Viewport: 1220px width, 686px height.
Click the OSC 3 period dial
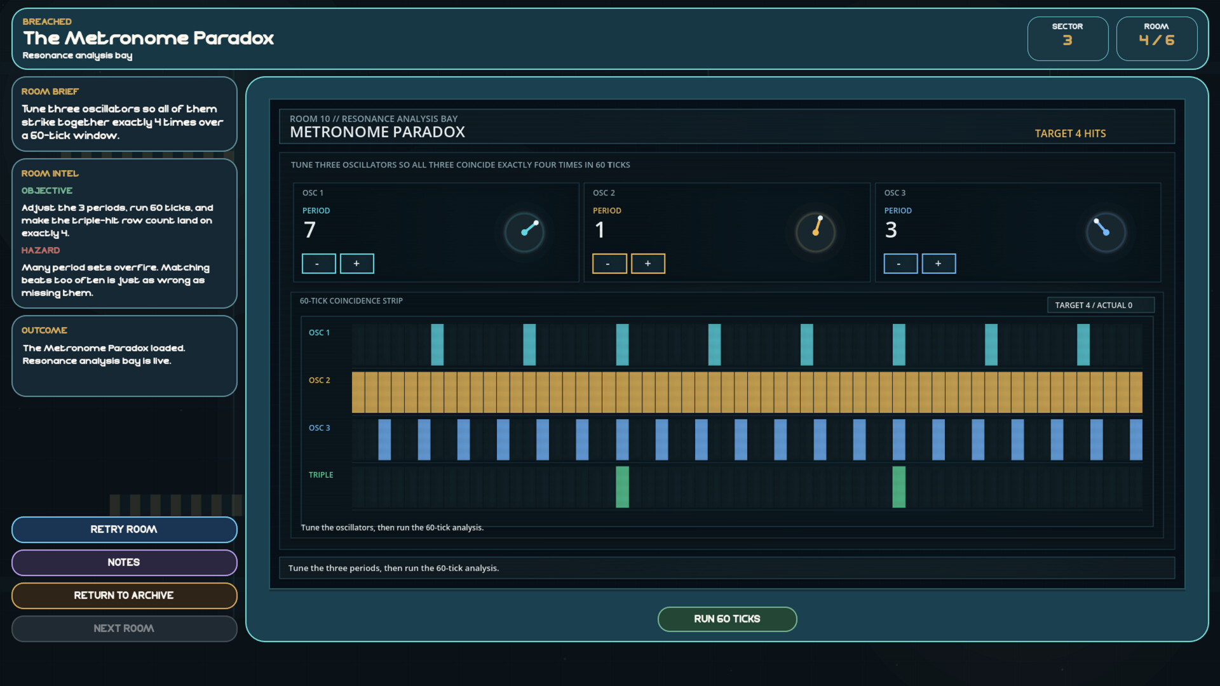(x=1106, y=232)
